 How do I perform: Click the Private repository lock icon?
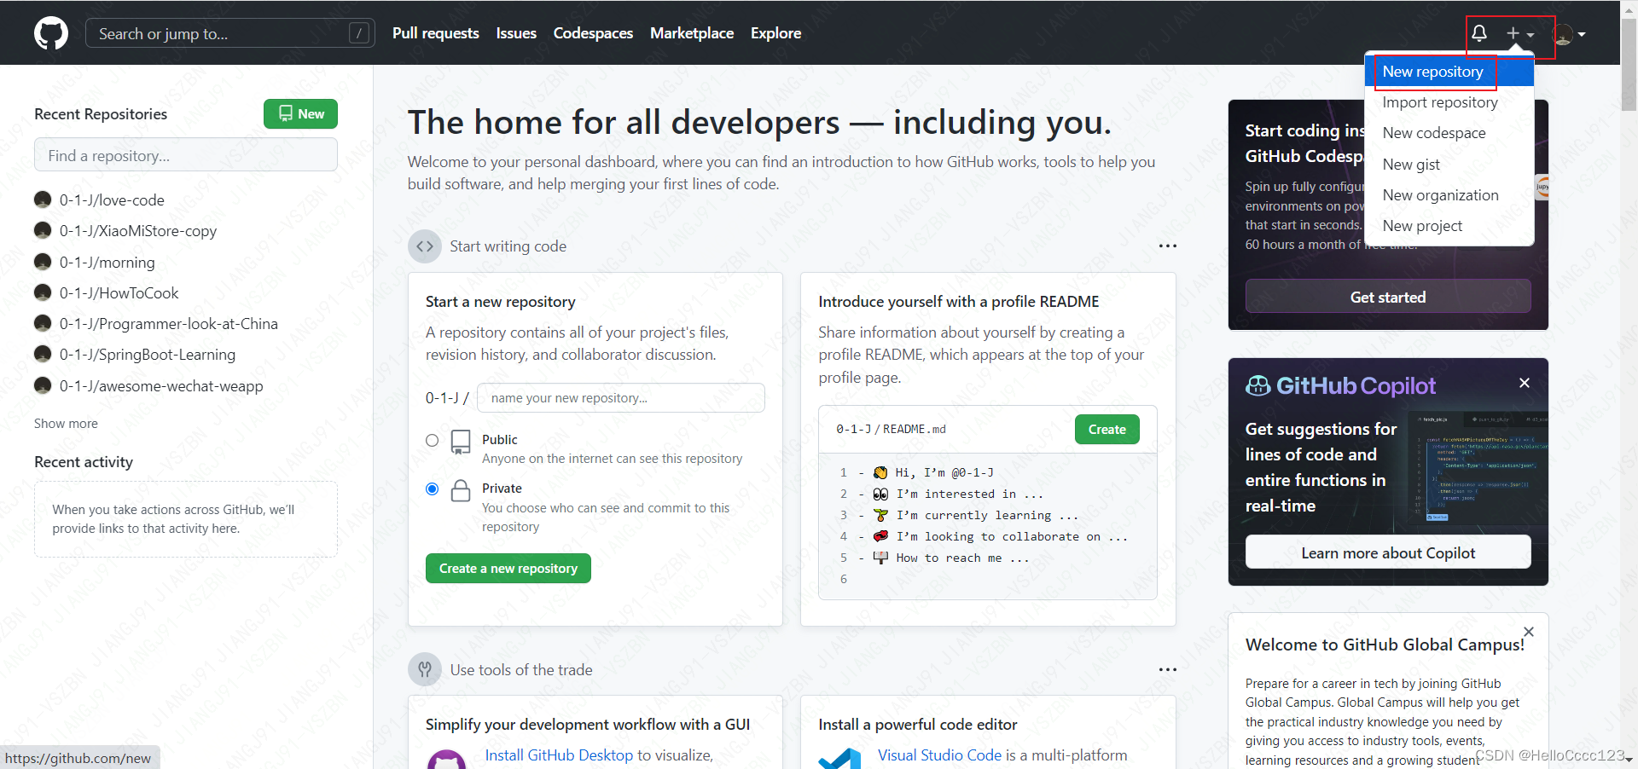(461, 490)
